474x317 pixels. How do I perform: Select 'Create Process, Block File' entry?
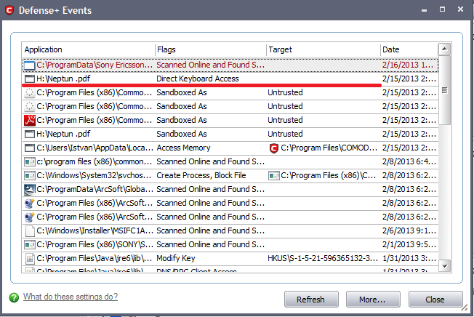click(201, 175)
